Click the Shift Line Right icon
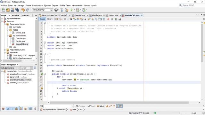 [x=104, y=19]
